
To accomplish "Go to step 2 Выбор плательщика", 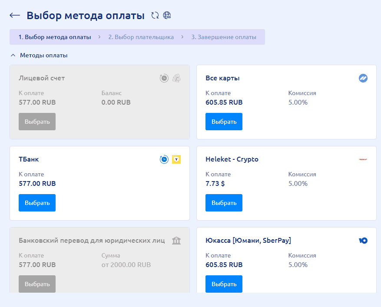I will click(141, 37).
